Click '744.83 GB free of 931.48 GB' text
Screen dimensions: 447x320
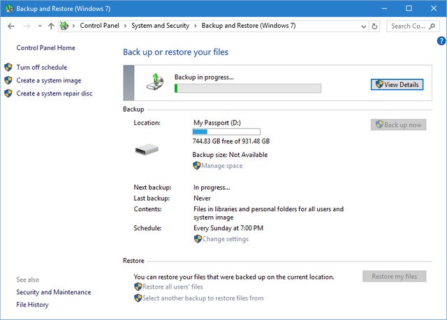(x=231, y=141)
